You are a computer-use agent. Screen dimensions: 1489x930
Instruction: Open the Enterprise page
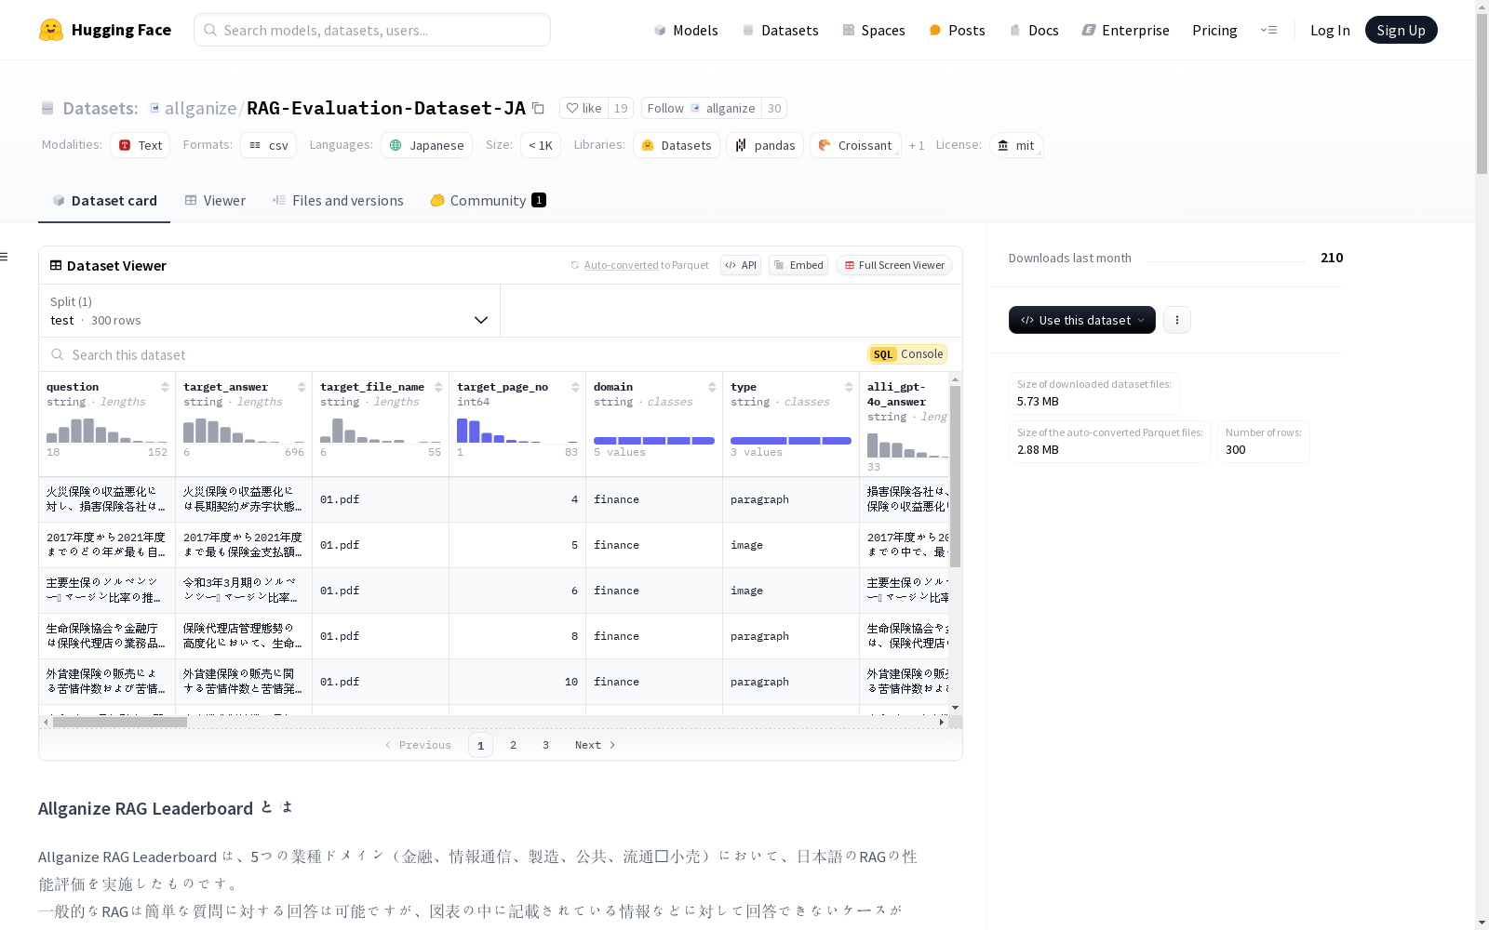(x=1125, y=30)
